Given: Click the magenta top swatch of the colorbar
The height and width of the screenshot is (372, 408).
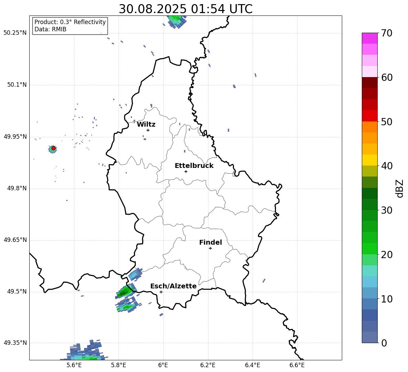Looking at the screenshot, I should click(369, 38).
